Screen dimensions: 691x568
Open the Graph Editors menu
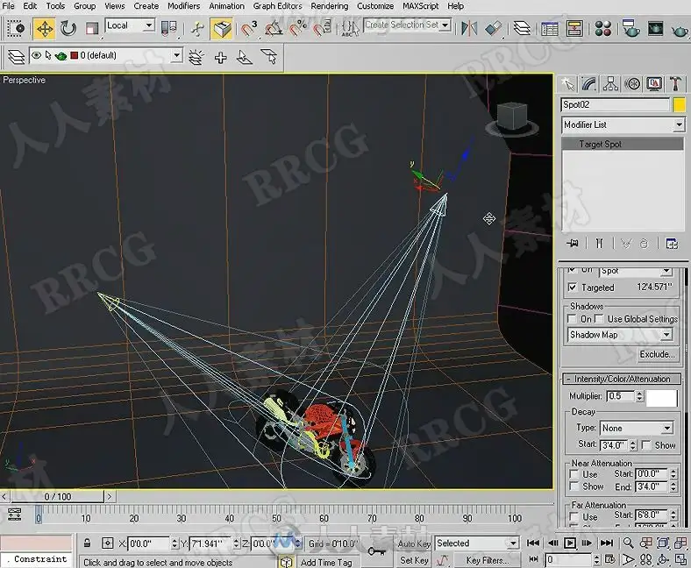(x=277, y=5)
